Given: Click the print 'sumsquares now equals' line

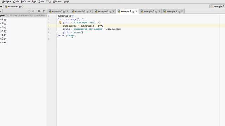Looking at the screenshot, I should pyautogui.click(x=92, y=29).
